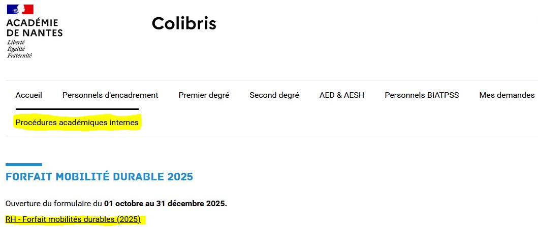Screen dimensions: 538x230
Task: Click the Liberté Égalité Fraternité motto
Action: [19, 49]
